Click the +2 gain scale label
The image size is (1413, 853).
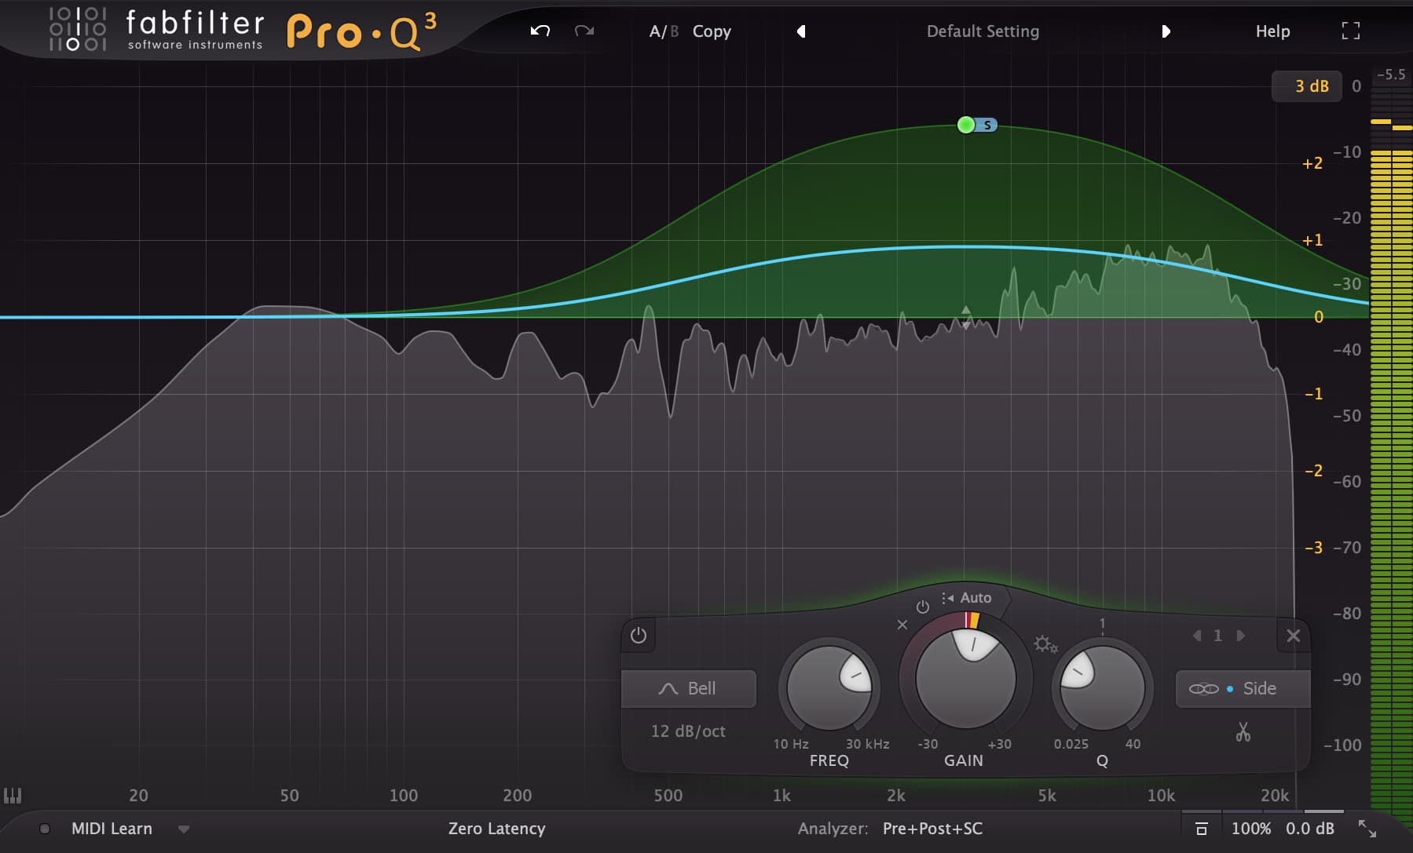pyautogui.click(x=1312, y=163)
